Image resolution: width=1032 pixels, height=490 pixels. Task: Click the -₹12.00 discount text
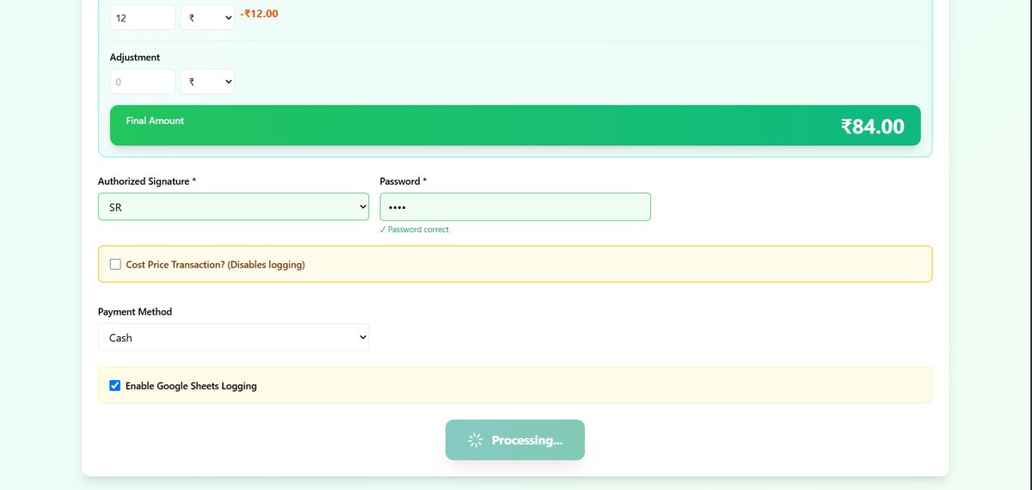click(x=259, y=14)
